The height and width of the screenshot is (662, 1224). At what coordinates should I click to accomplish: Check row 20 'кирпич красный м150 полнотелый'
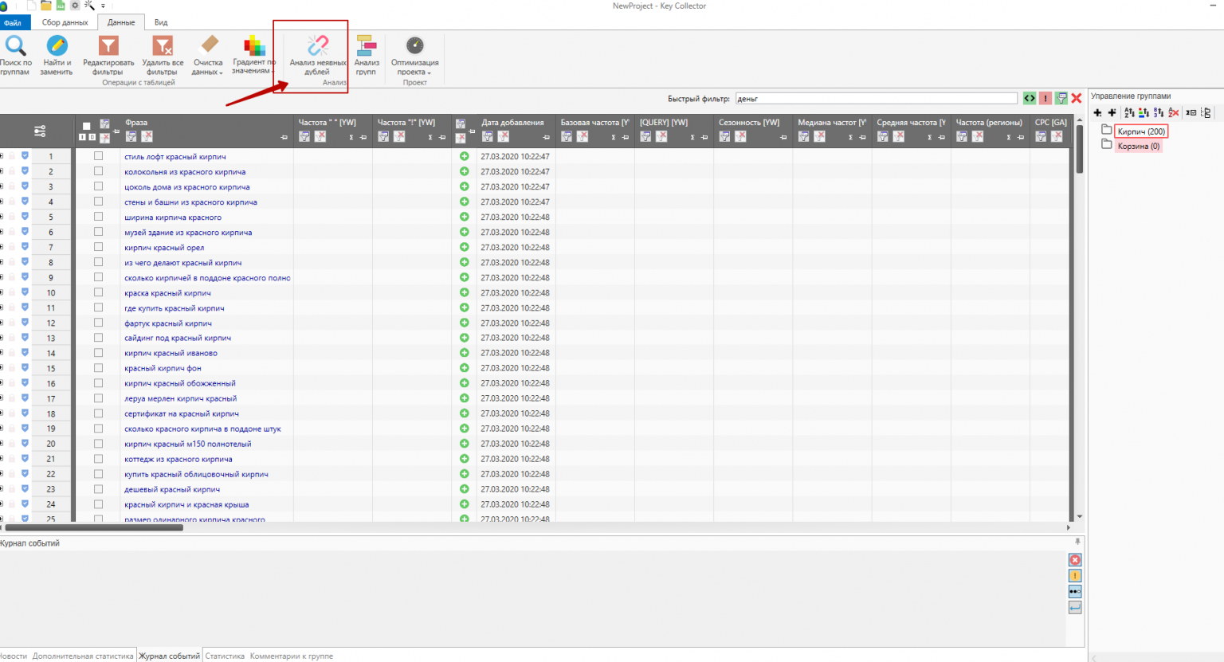(99, 444)
